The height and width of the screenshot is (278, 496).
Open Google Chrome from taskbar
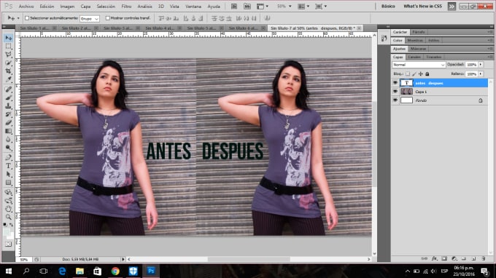tap(115, 271)
